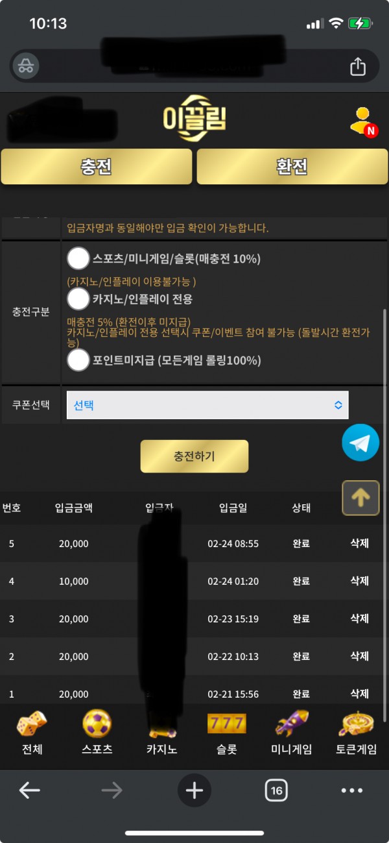Tap the Telegram support icon

[x=360, y=443]
